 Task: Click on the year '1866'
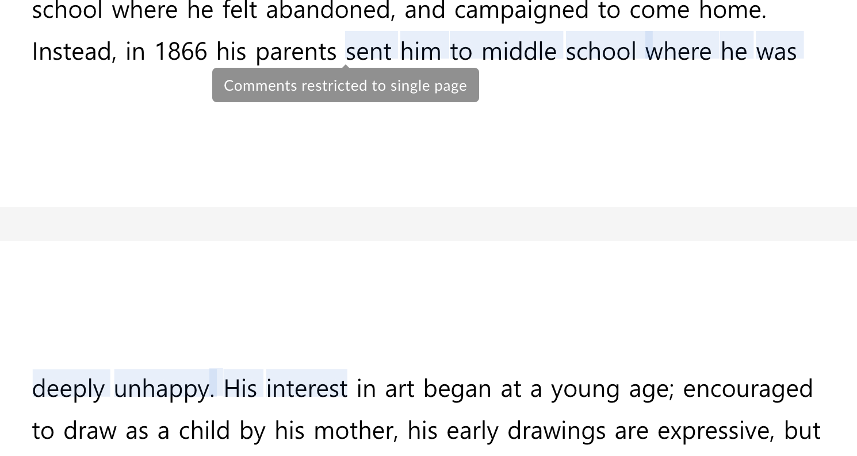[x=181, y=52]
